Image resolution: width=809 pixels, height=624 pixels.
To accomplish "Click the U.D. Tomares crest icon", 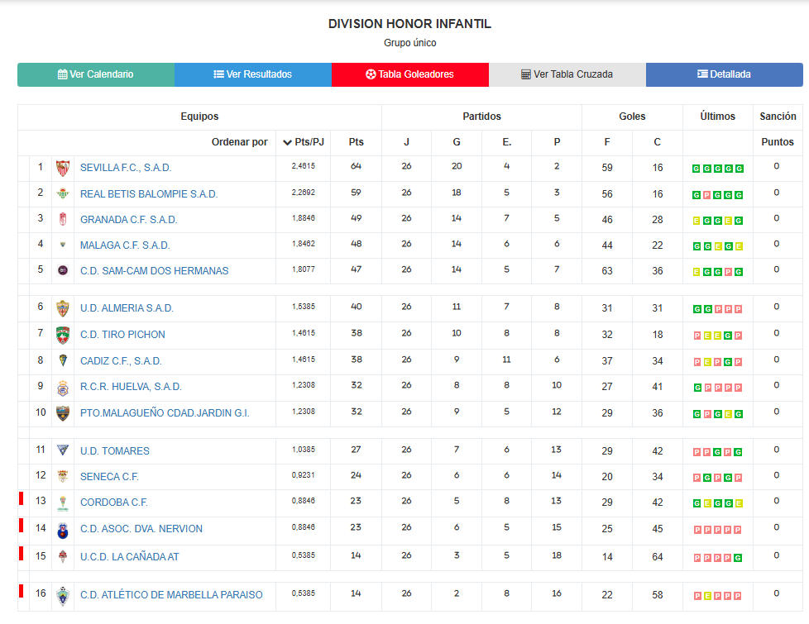I will coord(62,450).
